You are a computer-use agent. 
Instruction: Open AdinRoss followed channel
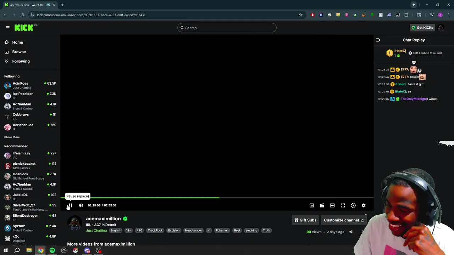click(30, 85)
